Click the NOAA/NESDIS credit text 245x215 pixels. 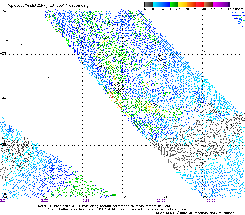coord(195,213)
